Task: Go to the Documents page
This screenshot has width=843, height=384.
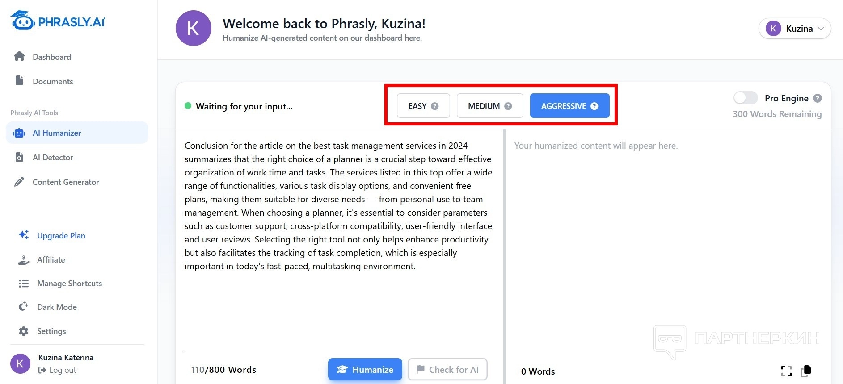Action: click(53, 82)
